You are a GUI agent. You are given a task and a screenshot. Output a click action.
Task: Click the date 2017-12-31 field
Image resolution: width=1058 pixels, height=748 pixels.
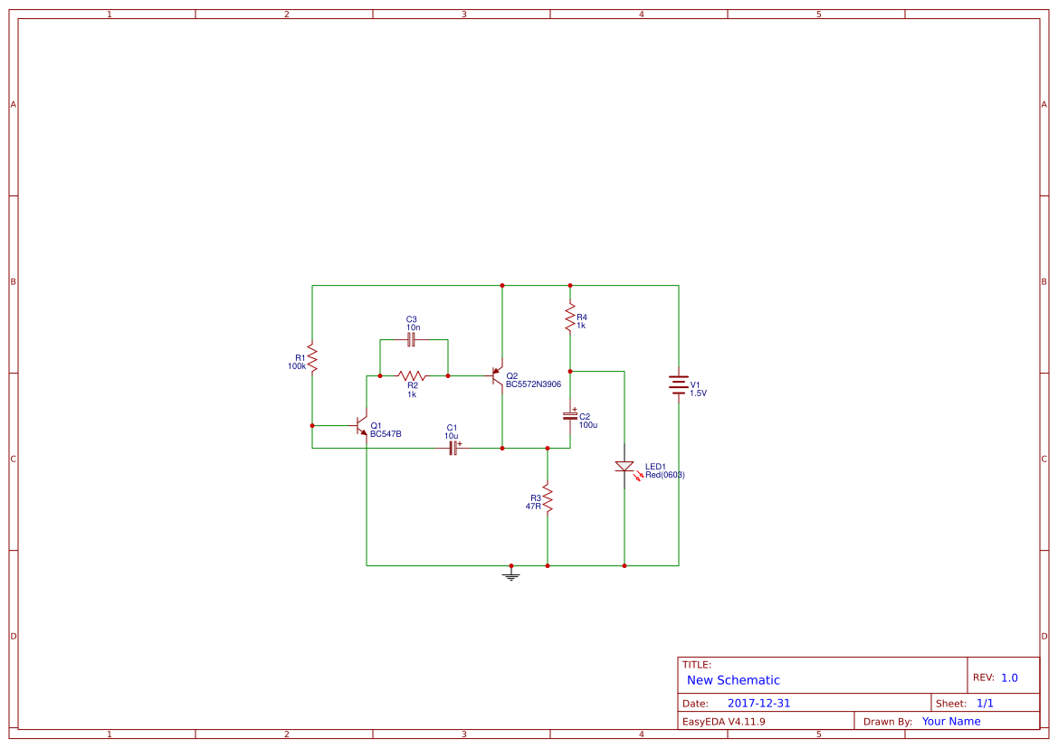tap(758, 702)
